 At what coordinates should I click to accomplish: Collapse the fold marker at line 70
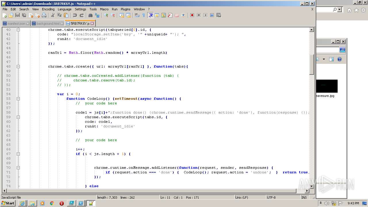pyautogui.click(x=18, y=168)
